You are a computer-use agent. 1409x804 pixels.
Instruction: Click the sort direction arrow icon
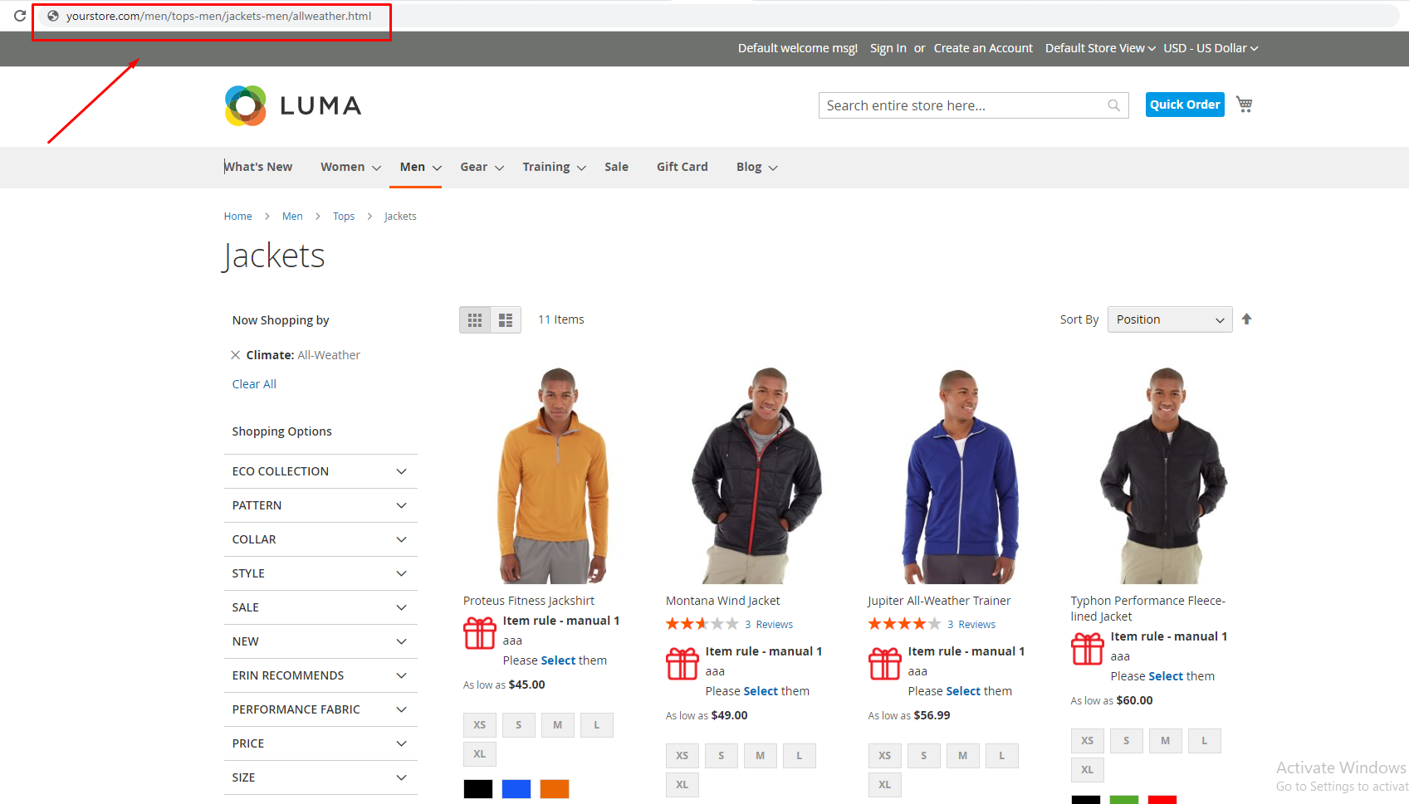(x=1246, y=319)
